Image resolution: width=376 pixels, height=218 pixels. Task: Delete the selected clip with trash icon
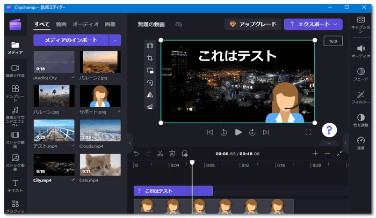point(172,153)
